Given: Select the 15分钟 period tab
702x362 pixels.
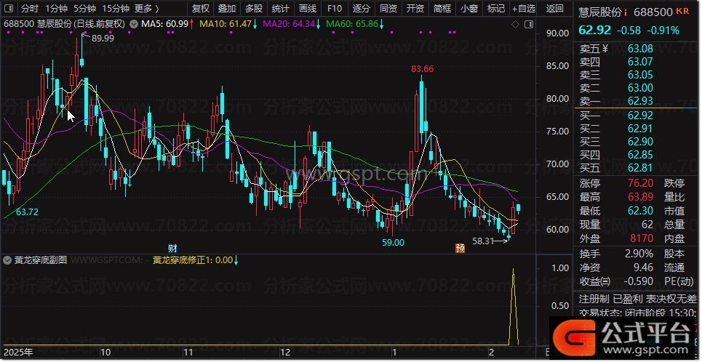Looking at the screenshot, I should click(116, 9).
